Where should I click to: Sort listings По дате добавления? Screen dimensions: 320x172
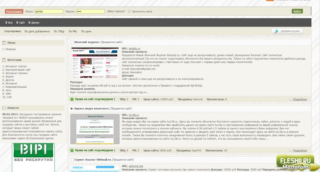37,31
